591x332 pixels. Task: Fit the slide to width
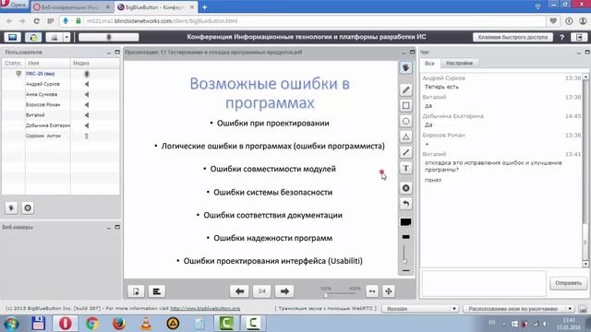click(x=372, y=291)
